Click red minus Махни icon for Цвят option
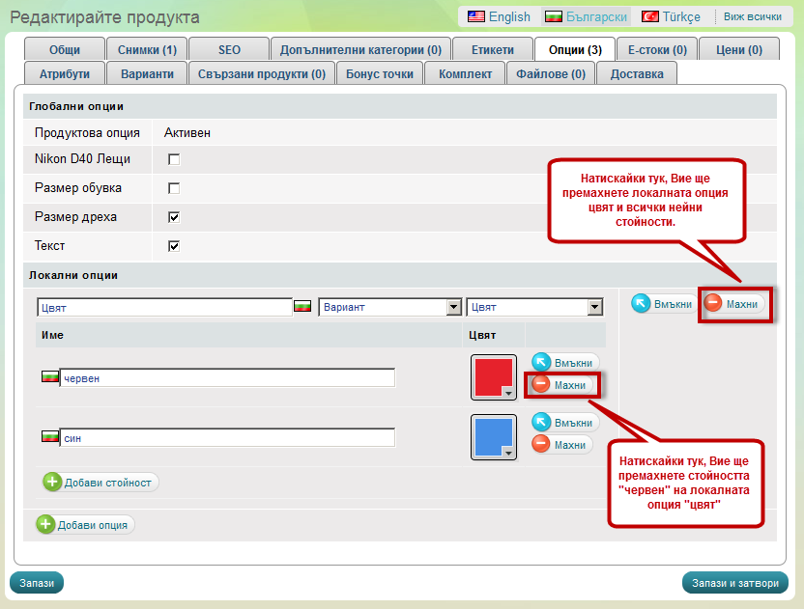This screenshot has width=804, height=609. click(714, 303)
